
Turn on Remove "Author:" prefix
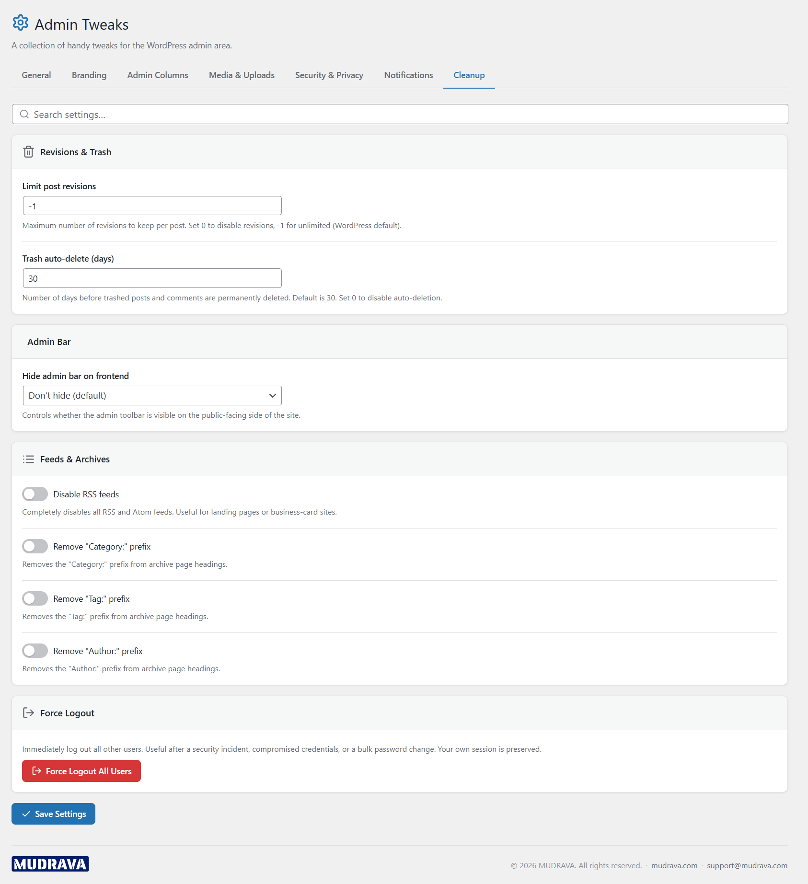[x=35, y=650]
